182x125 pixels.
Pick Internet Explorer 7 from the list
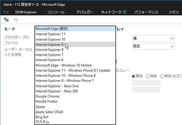click(x=75, y=55)
